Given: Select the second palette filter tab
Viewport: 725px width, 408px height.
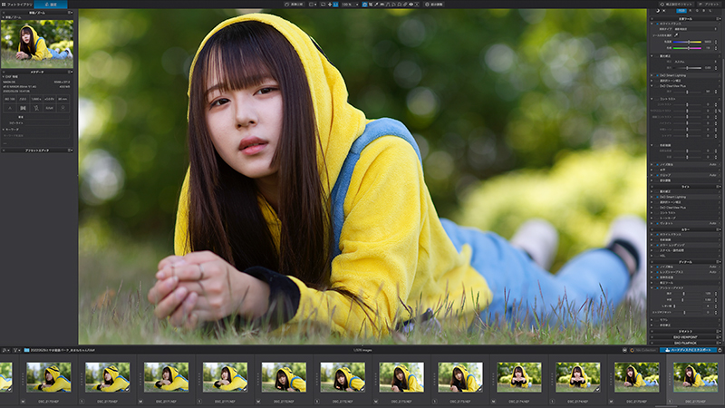Looking at the screenshot, I should 691,11.
